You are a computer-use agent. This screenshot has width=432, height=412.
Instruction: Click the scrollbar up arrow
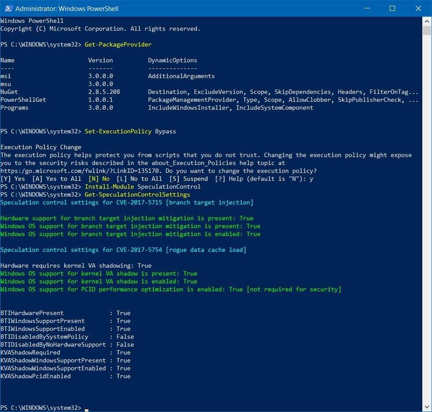[x=427, y=21]
